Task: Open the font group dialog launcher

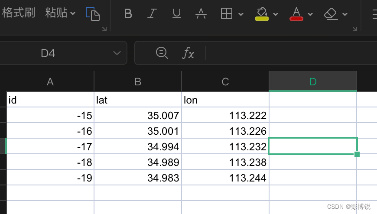Action: (355, 29)
